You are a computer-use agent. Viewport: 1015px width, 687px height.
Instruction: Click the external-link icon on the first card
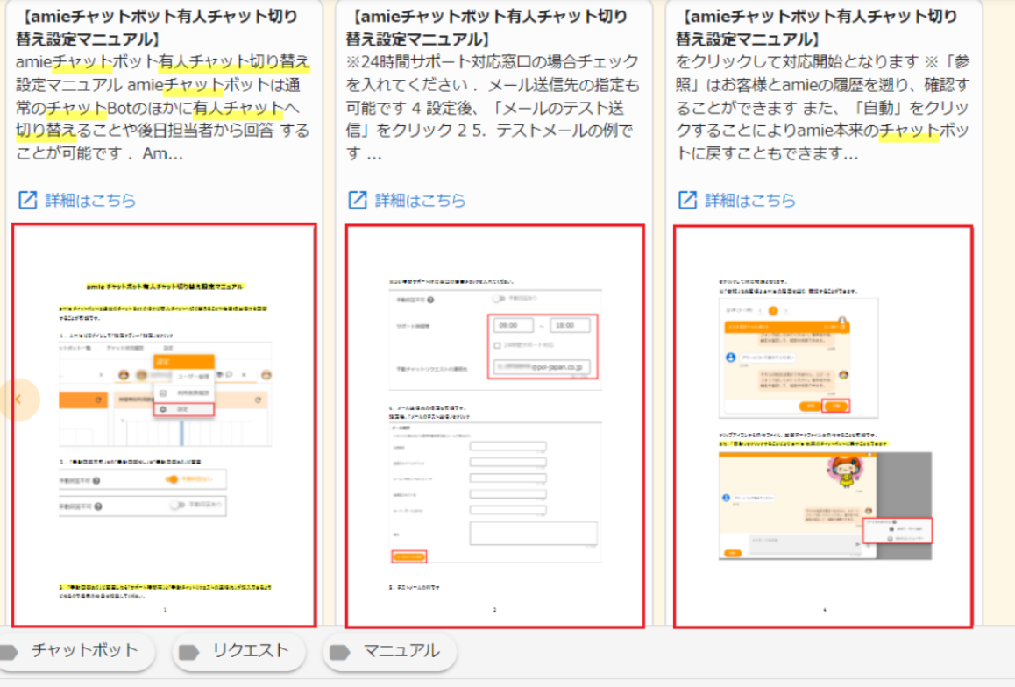coord(28,200)
